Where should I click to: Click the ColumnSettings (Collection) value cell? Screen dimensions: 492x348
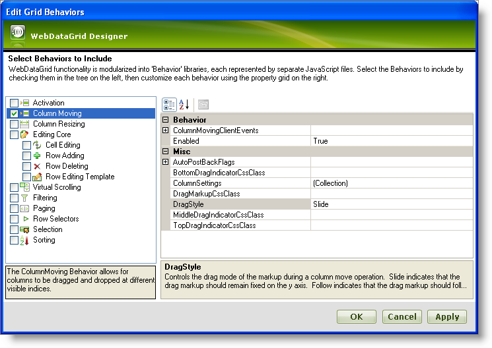(x=391, y=183)
